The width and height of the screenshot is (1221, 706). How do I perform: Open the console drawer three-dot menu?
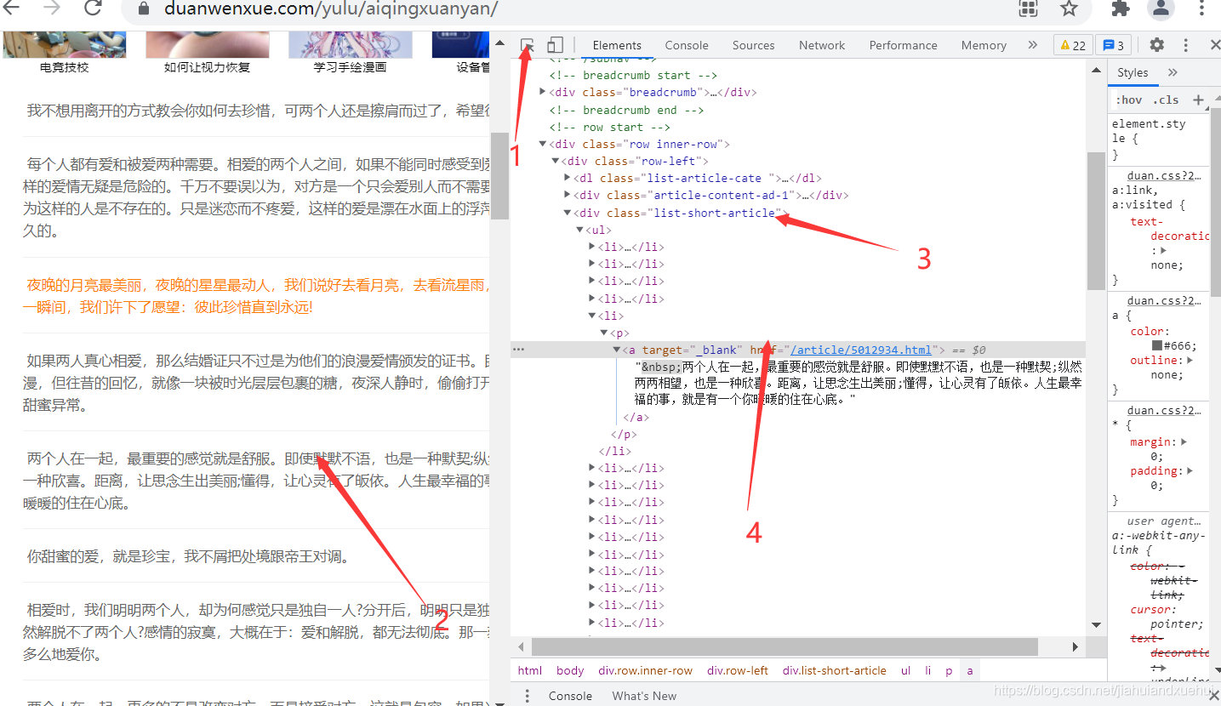pos(528,696)
